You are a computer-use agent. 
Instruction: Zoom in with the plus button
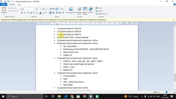(x=174, y=92)
